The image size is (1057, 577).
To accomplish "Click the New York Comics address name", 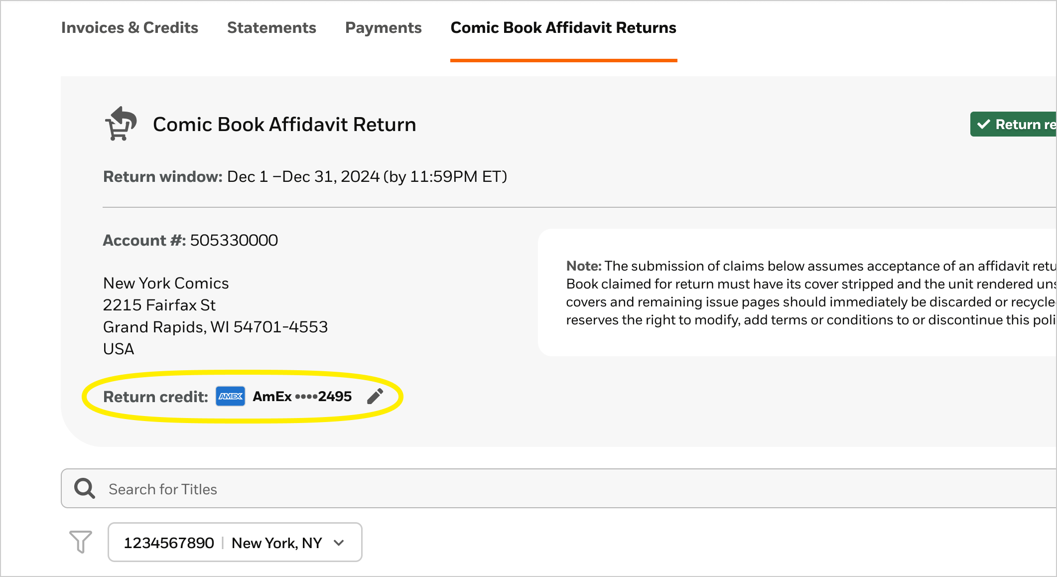I will [166, 283].
